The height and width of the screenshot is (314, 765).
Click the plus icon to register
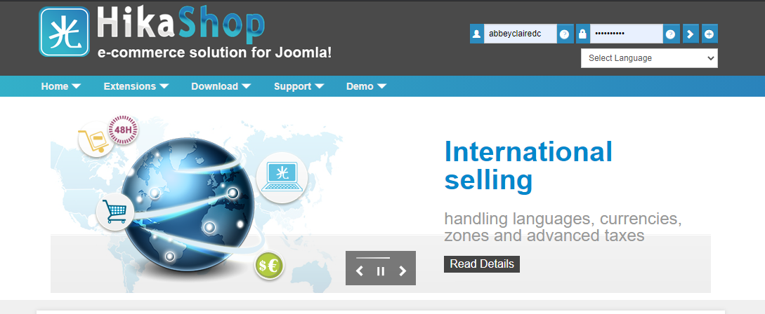[x=710, y=34]
